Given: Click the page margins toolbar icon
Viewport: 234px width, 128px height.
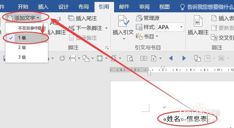Looking at the screenshot, I should [x=100, y=58].
